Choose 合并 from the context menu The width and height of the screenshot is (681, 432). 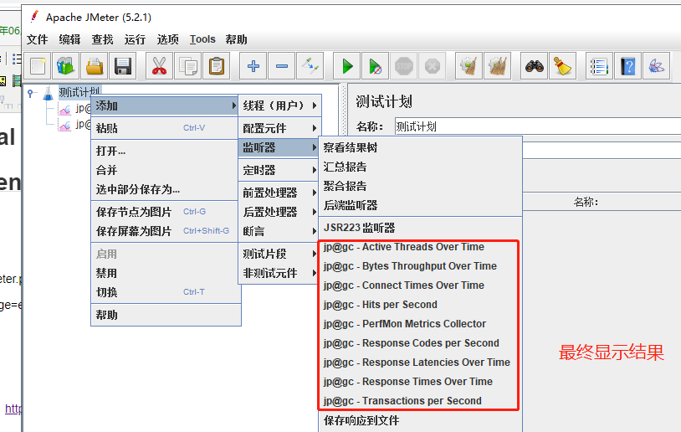pyautogui.click(x=166, y=170)
